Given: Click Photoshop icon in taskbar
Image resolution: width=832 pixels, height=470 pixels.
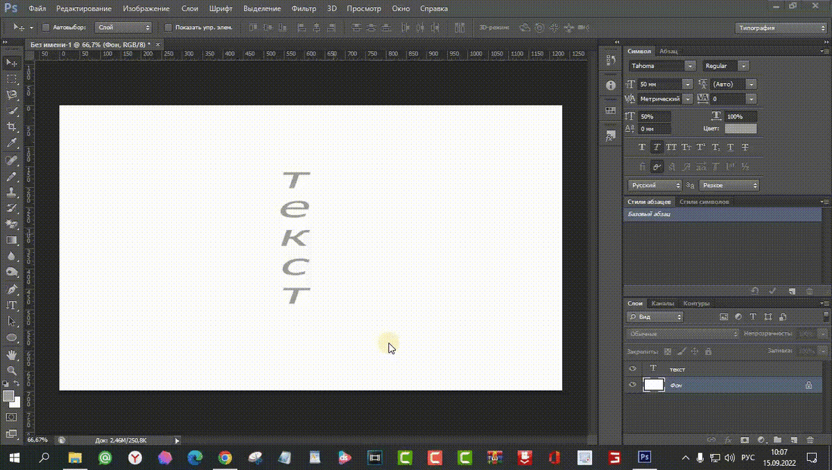Looking at the screenshot, I should click(x=645, y=458).
